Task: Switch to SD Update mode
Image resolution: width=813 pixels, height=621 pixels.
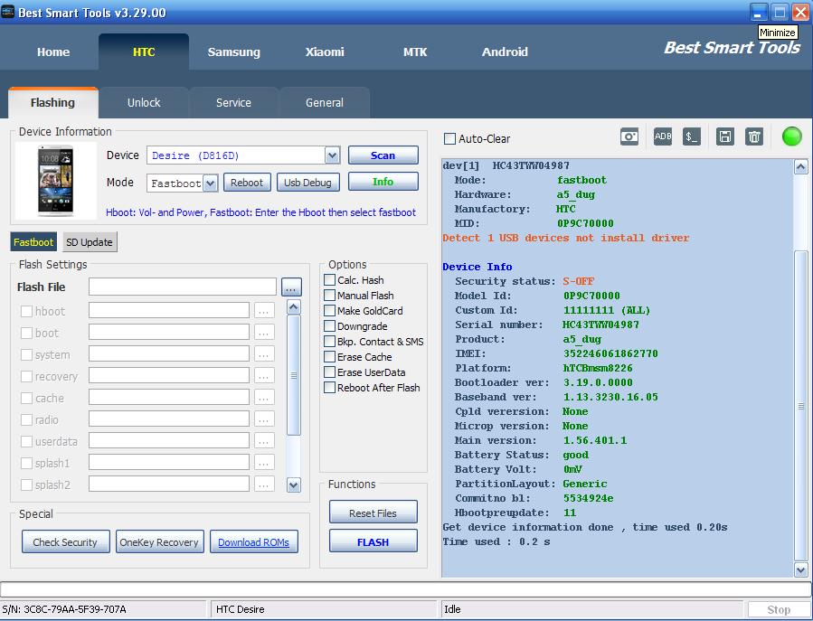Action: click(x=90, y=242)
